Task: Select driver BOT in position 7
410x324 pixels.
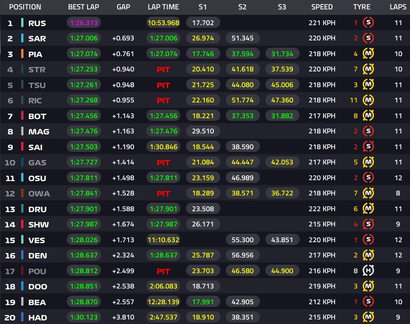Action: [37, 116]
